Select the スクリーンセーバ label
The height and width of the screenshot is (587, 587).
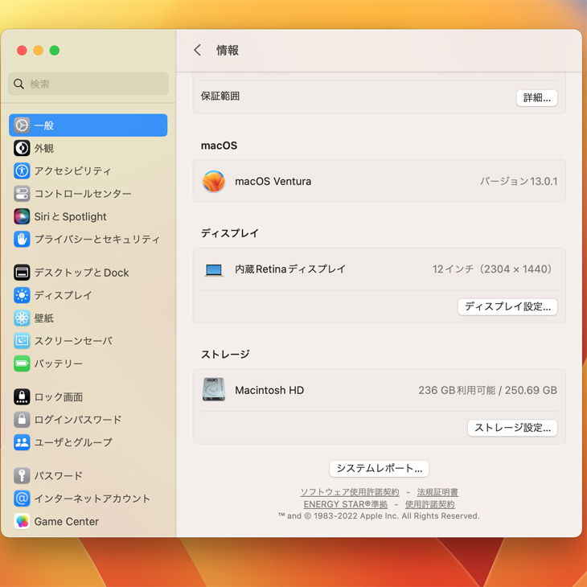73,341
